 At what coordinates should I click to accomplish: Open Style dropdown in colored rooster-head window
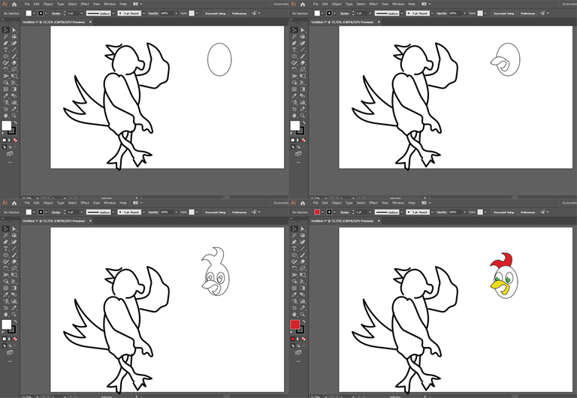coord(485,213)
